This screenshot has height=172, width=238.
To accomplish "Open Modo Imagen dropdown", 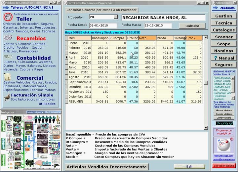I will click(x=35, y=112).
